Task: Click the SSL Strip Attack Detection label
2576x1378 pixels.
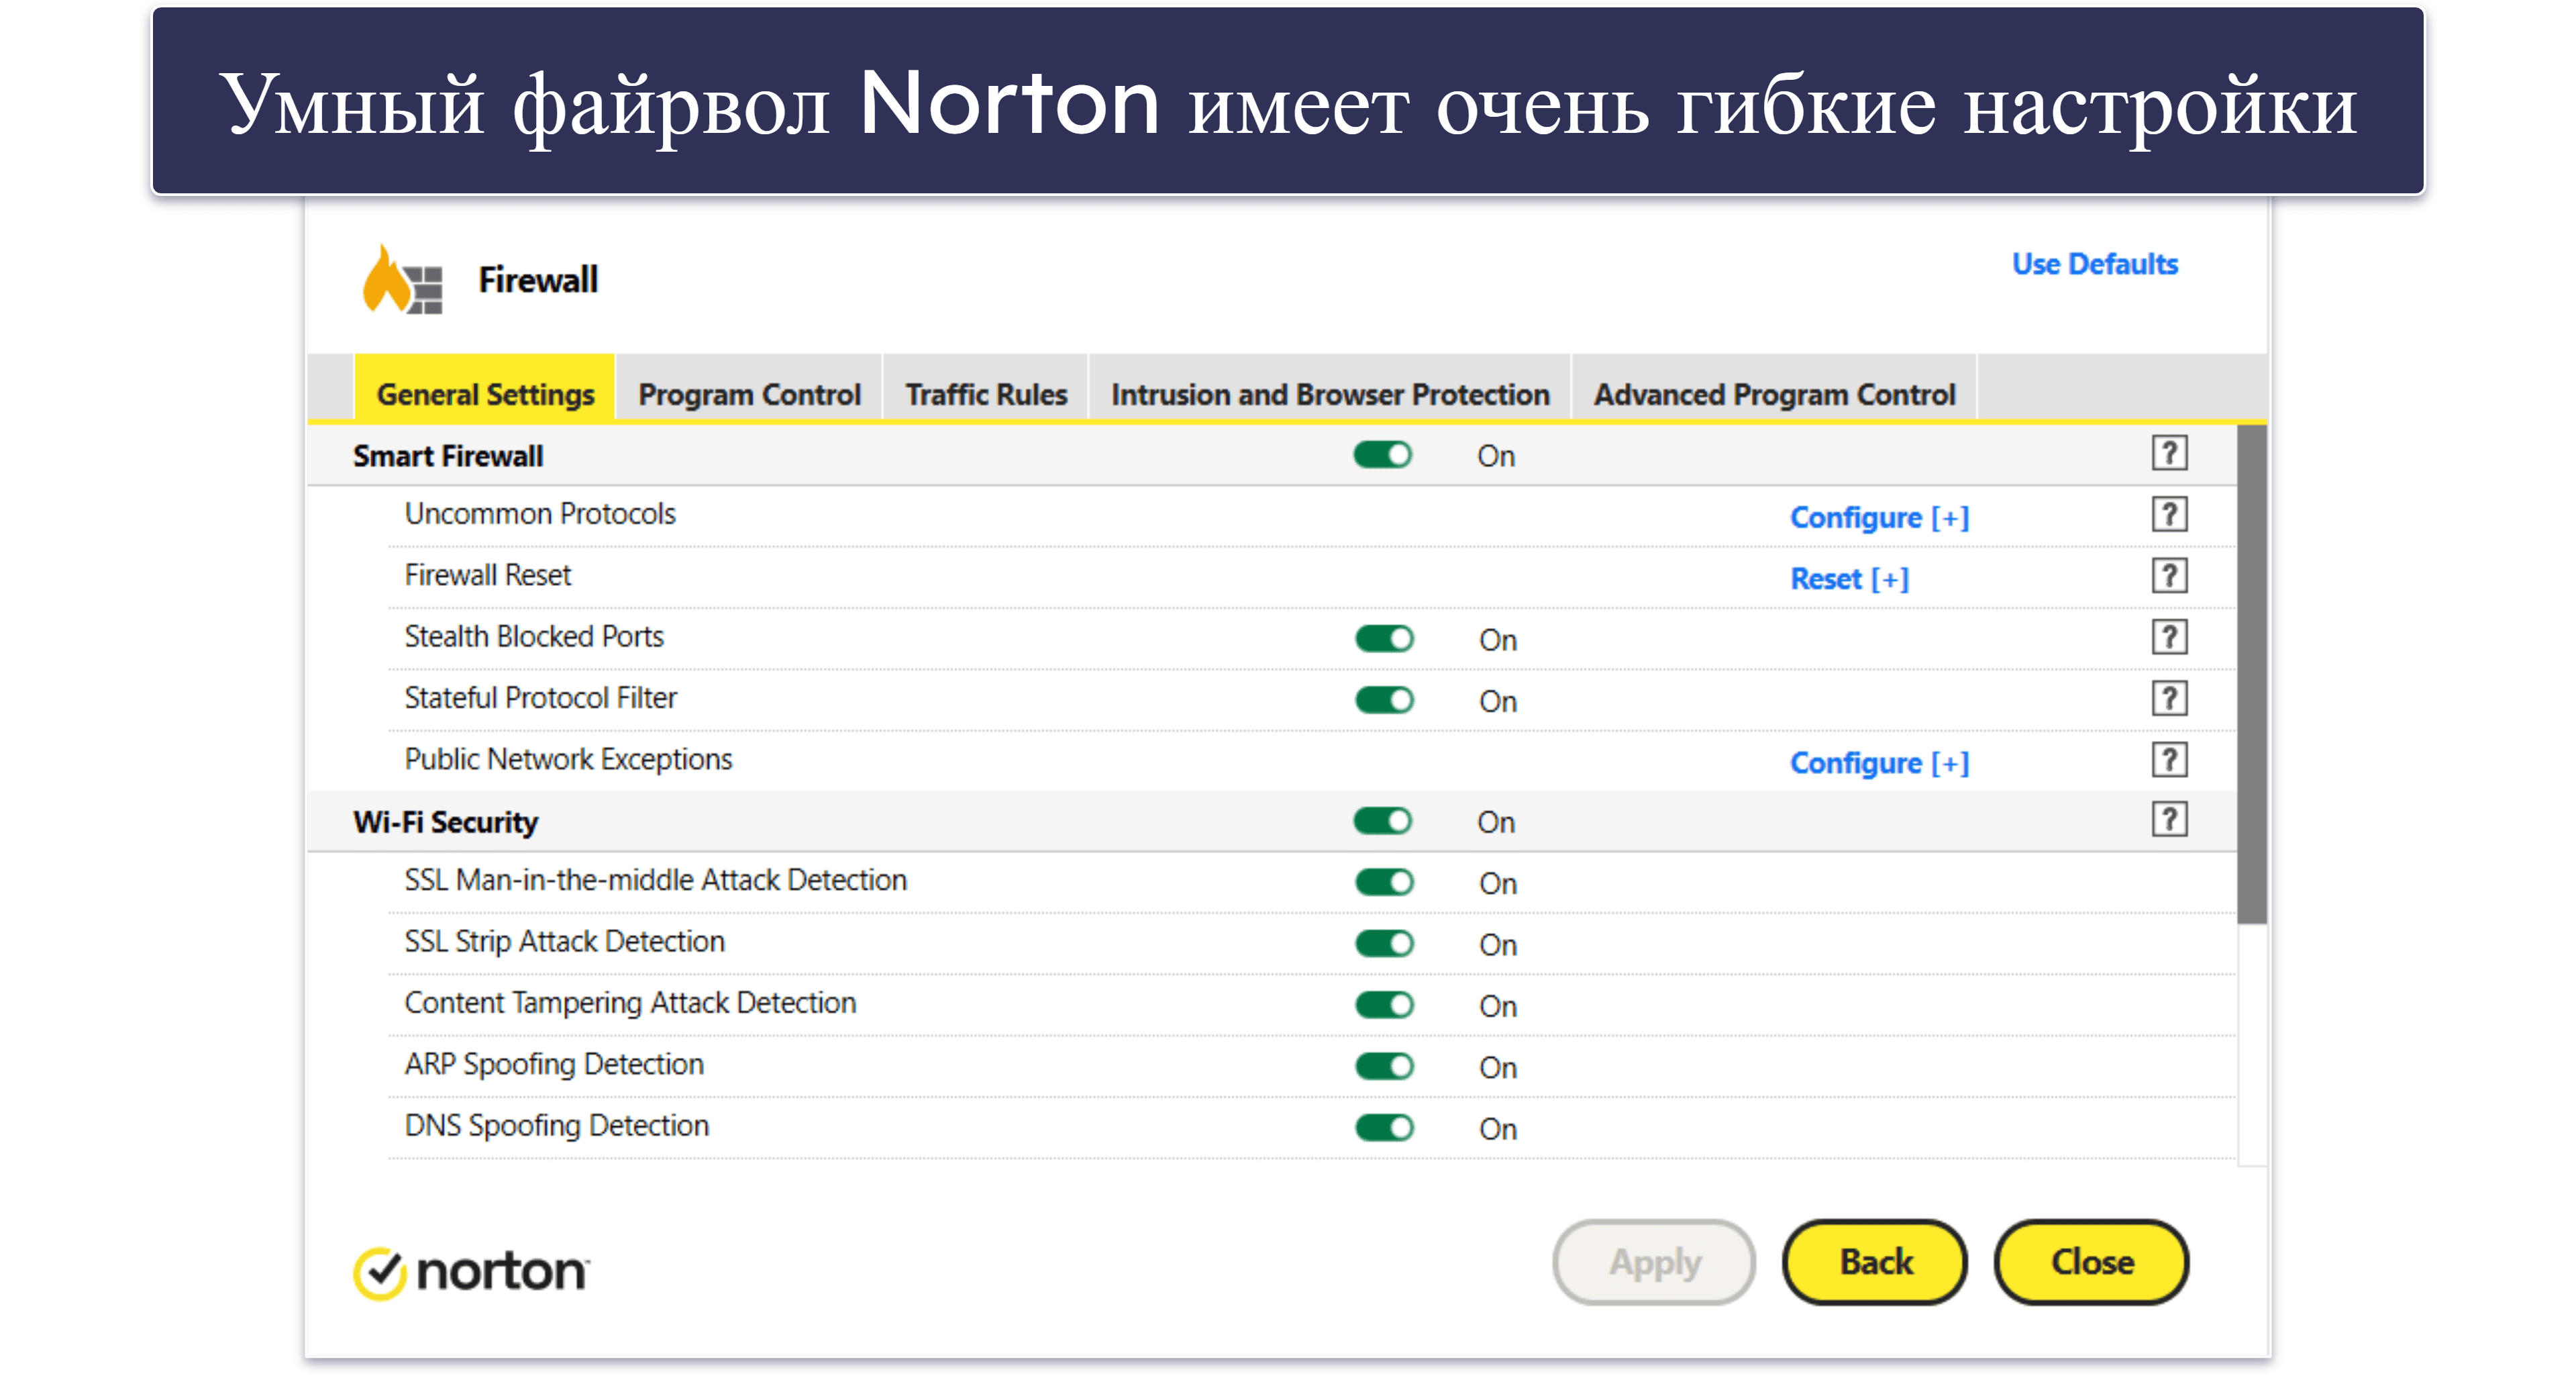Action: pos(564,941)
